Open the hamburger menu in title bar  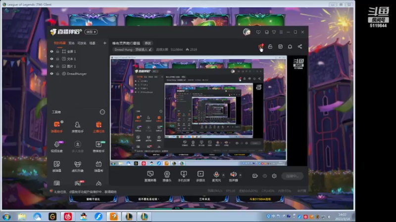[281, 32]
